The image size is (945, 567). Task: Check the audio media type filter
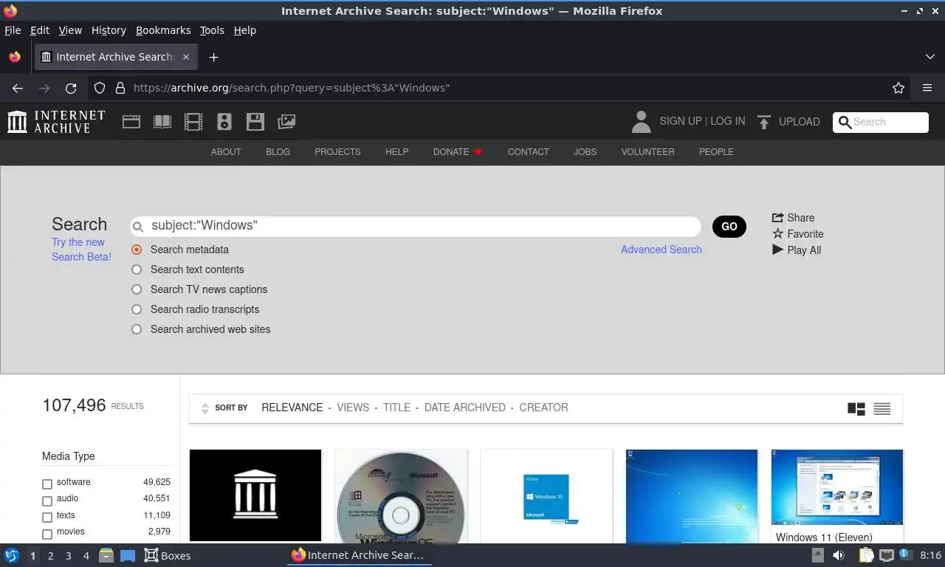pyautogui.click(x=47, y=501)
